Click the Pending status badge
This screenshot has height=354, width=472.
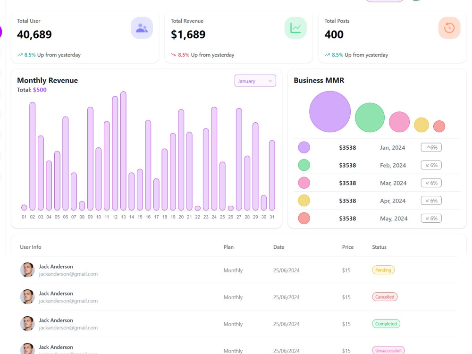383,270
